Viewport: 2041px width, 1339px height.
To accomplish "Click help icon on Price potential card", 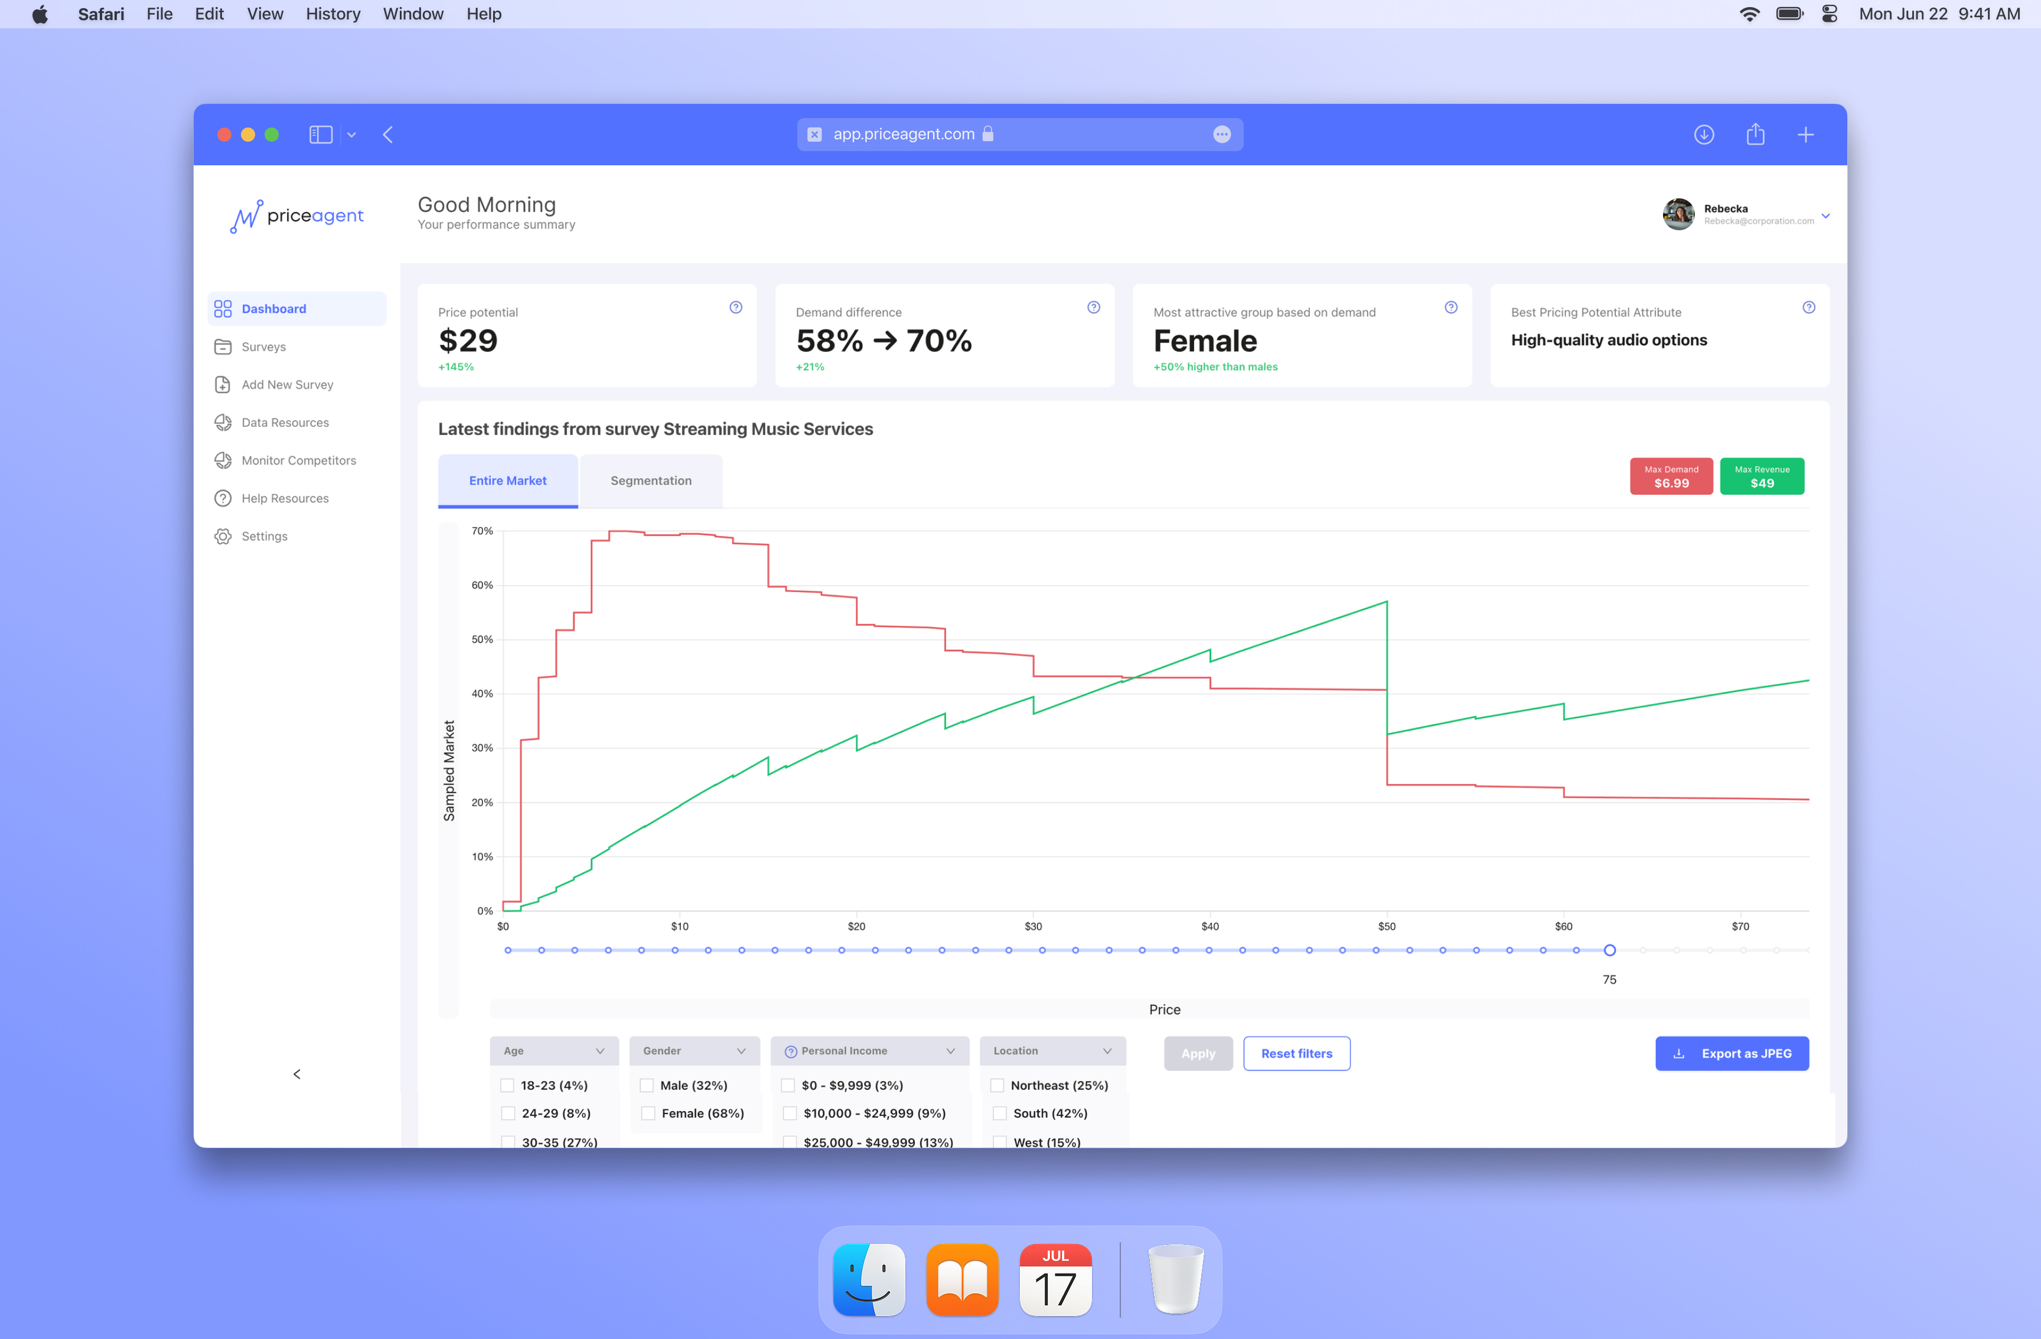I will (x=736, y=308).
